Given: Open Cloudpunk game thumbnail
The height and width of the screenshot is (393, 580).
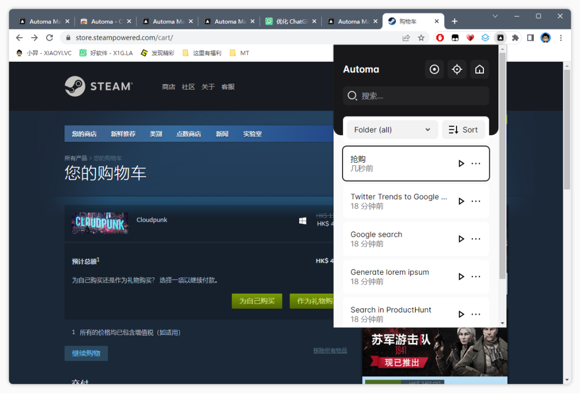Looking at the screenshot, I should click(100, 223).
